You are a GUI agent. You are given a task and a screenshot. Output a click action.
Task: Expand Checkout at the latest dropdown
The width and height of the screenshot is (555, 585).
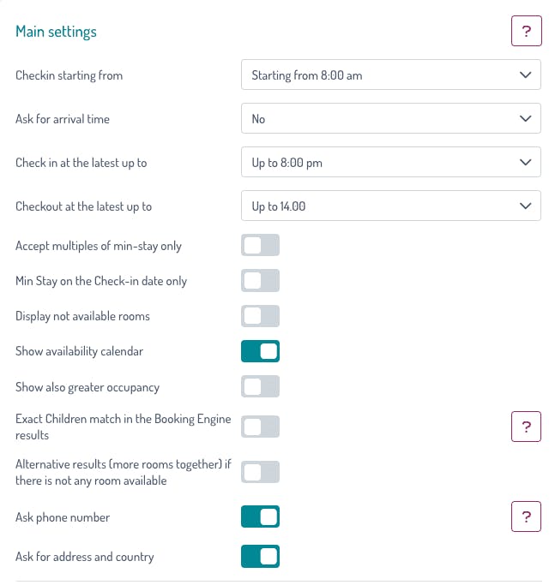coord(390,206)
